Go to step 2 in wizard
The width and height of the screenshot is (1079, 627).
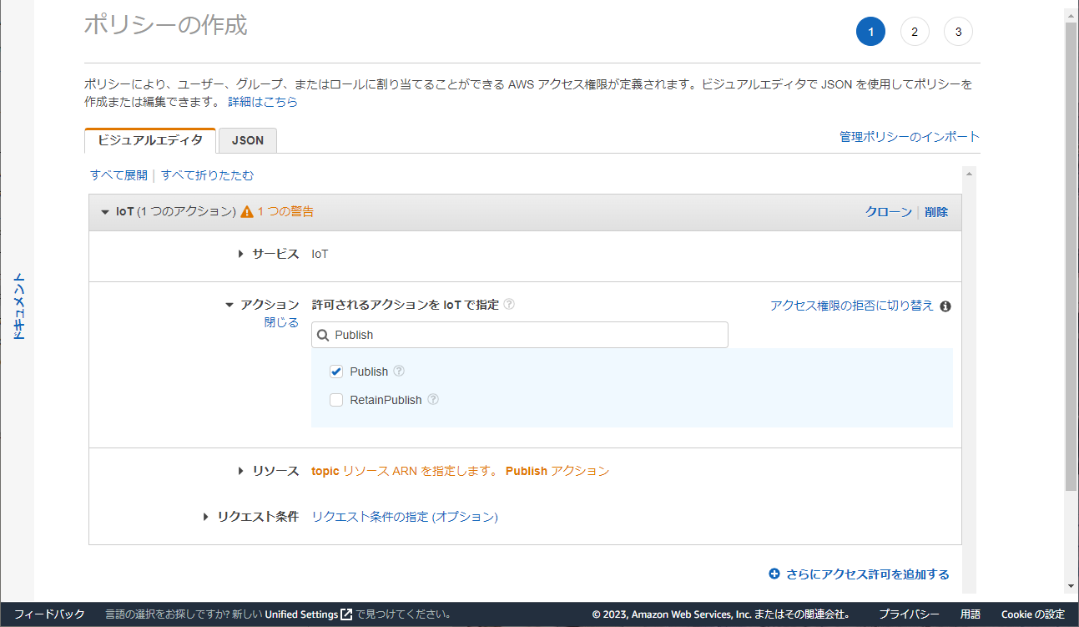click(915, 32)
